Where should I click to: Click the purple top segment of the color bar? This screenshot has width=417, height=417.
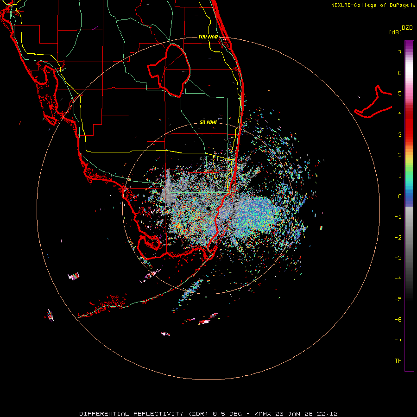(x=409, y=46)
